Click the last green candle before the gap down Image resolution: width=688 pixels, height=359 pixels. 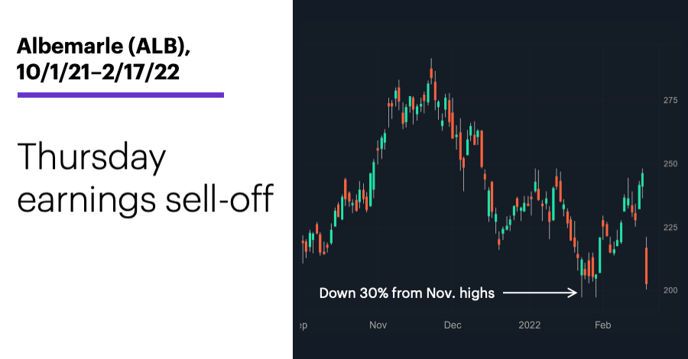coord(643,179)
